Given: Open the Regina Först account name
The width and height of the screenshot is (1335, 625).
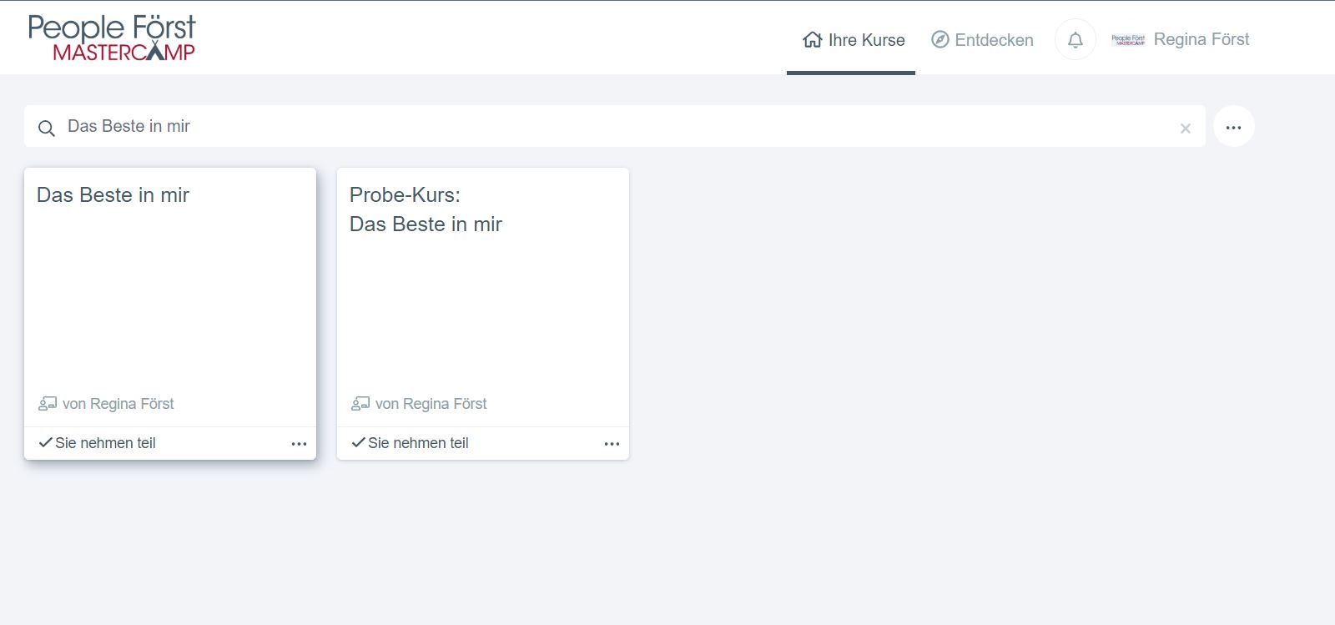Looking at the screenshot, I should 1201,39.
